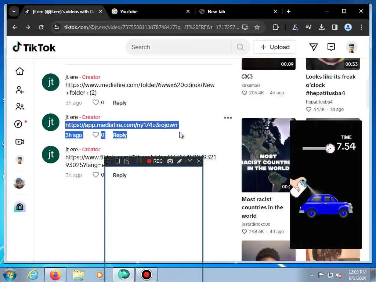Open recorder hamburger menu
376x282 pixels.
(x=109, y=161)
